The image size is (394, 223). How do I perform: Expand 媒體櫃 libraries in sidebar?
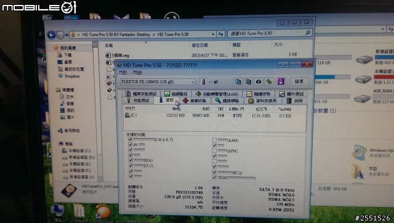(x=65, y=90)
